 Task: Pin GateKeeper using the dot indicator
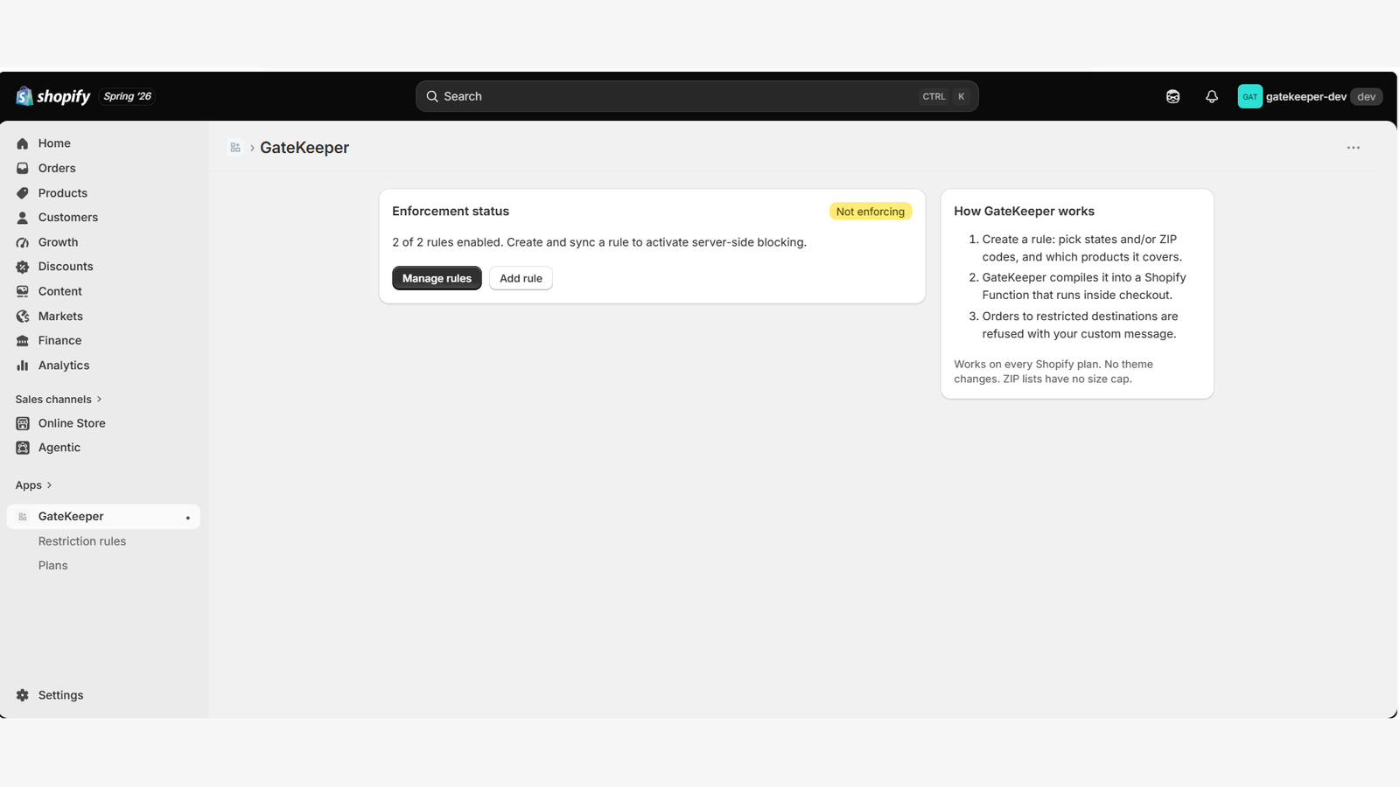[x=187, y=518]
